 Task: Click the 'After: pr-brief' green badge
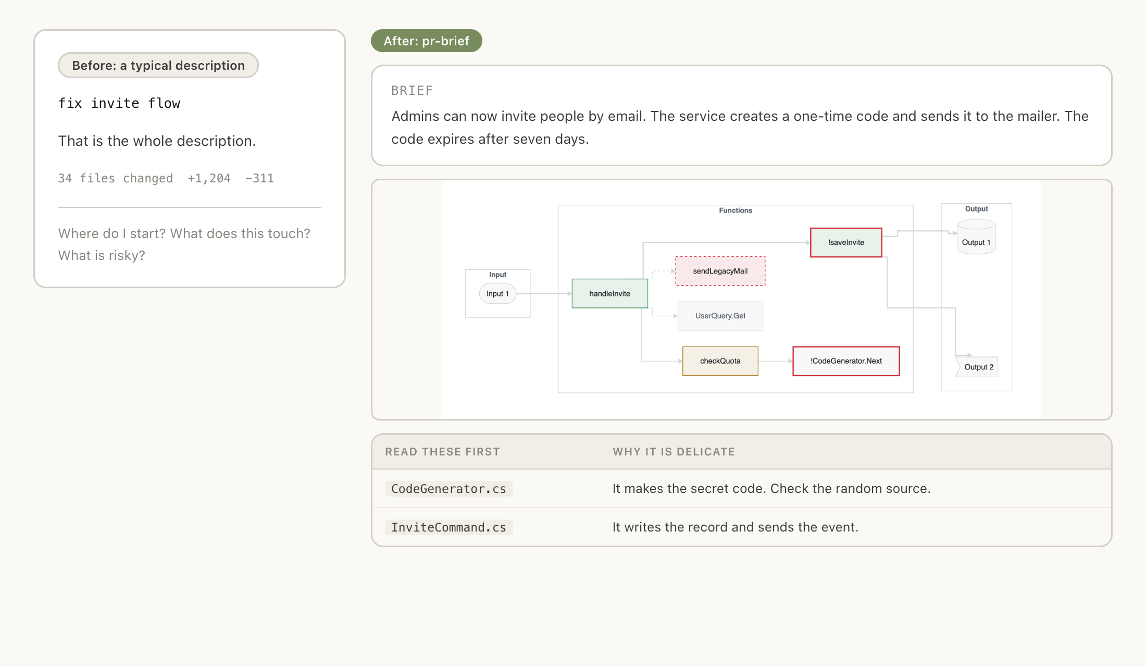point(426,41)
